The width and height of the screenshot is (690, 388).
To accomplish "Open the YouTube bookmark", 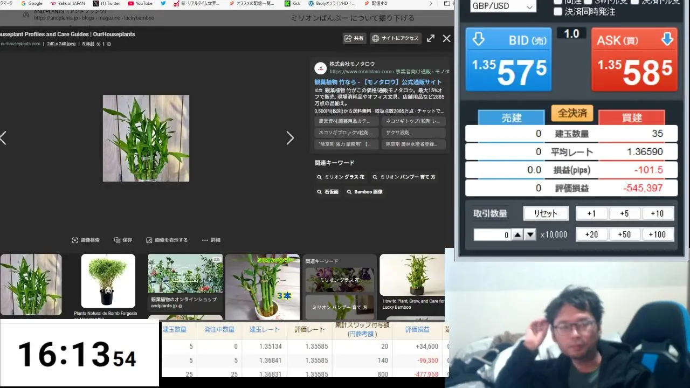I will (140, 3).
